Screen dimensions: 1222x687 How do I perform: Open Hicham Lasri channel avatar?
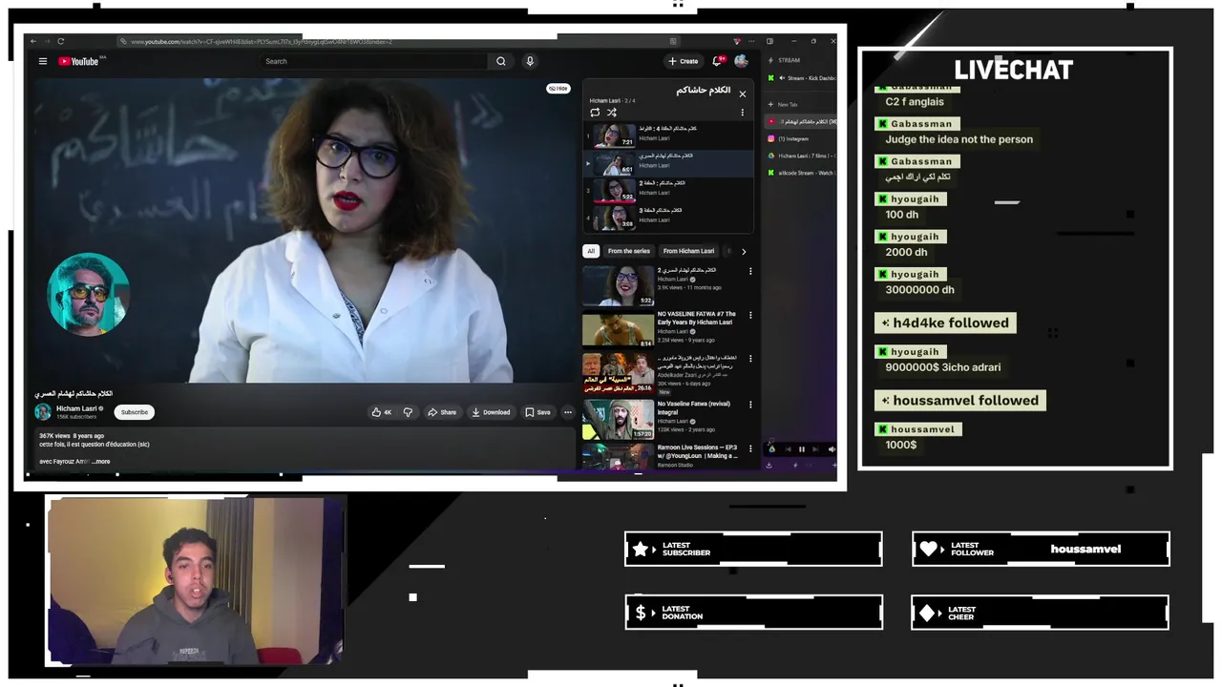[43, 412]
